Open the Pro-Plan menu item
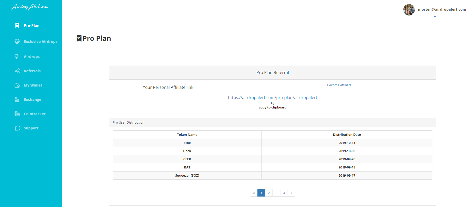This screenshot has height=207, width=473. click(x=32, y=26)
